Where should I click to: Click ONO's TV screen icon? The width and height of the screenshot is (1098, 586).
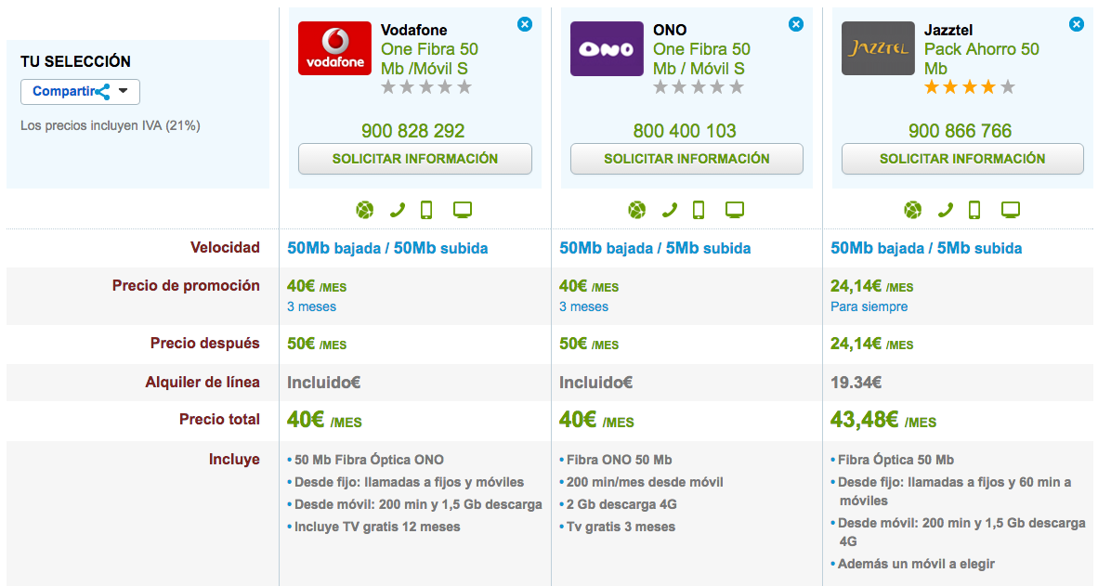coord(734,209)
